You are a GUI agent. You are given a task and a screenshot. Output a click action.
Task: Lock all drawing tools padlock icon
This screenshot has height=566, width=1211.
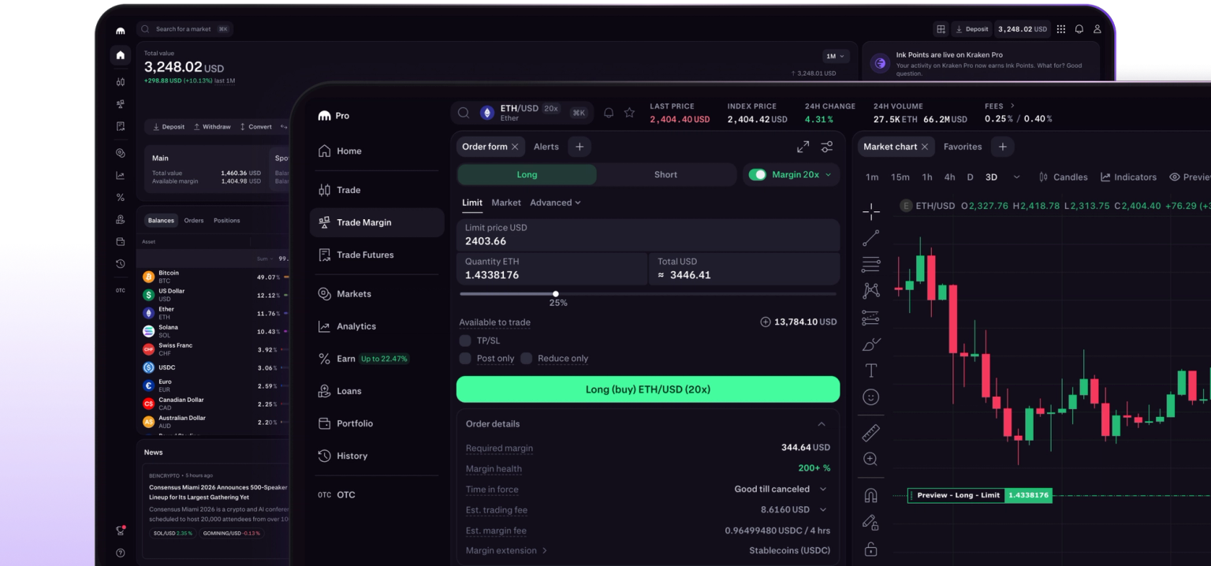pos(871,549)
